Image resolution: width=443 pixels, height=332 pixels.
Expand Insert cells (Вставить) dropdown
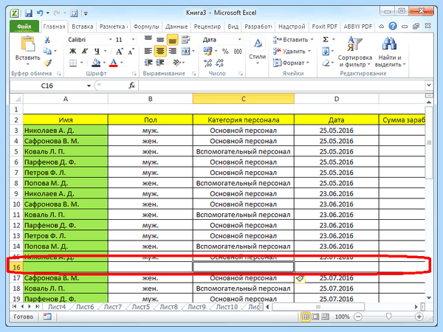pos(312,40)
